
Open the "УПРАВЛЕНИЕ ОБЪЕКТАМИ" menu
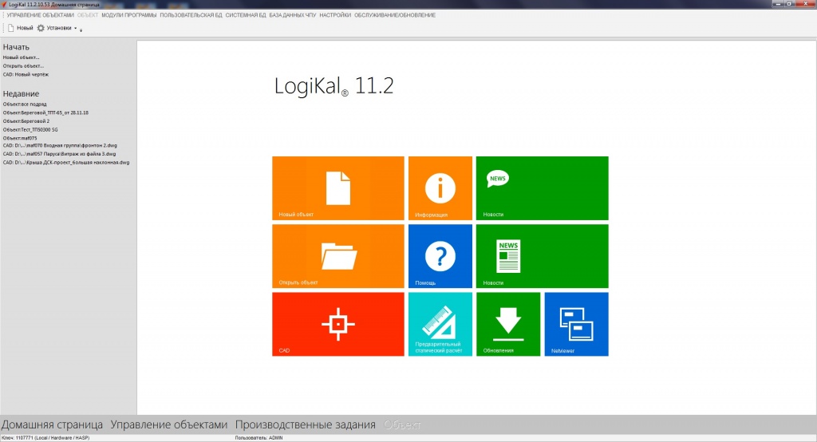pos(41,15)
